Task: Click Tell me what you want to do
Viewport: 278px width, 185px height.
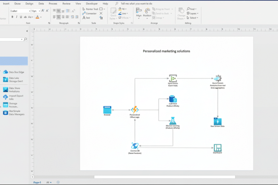Action: point(137,4)
